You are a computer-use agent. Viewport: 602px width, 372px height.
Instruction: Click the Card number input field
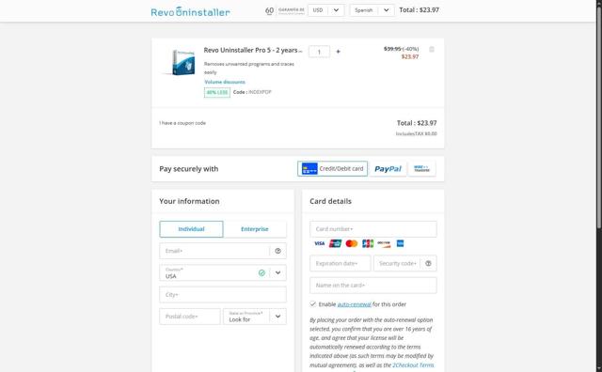373,229
